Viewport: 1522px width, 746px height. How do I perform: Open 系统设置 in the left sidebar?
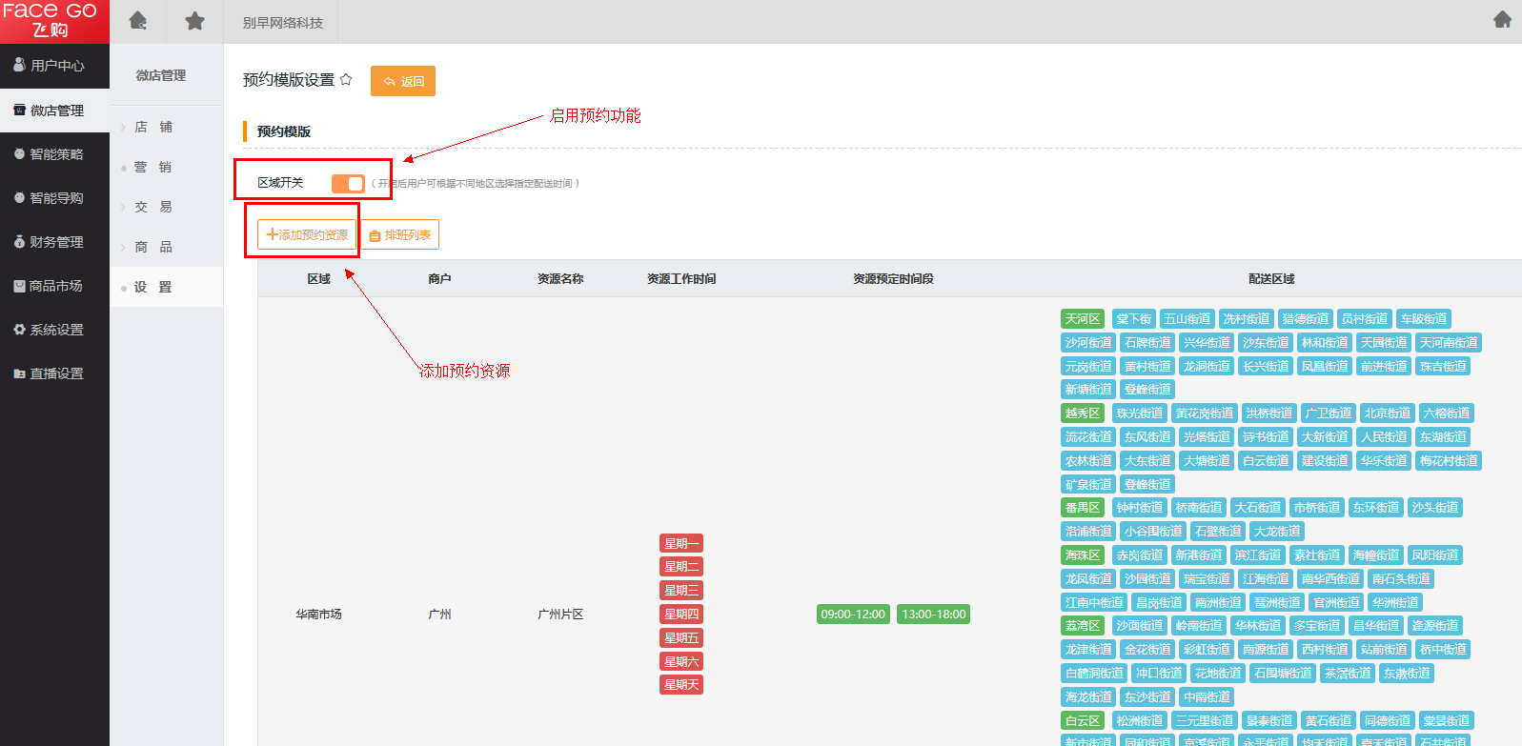(55, 330)
